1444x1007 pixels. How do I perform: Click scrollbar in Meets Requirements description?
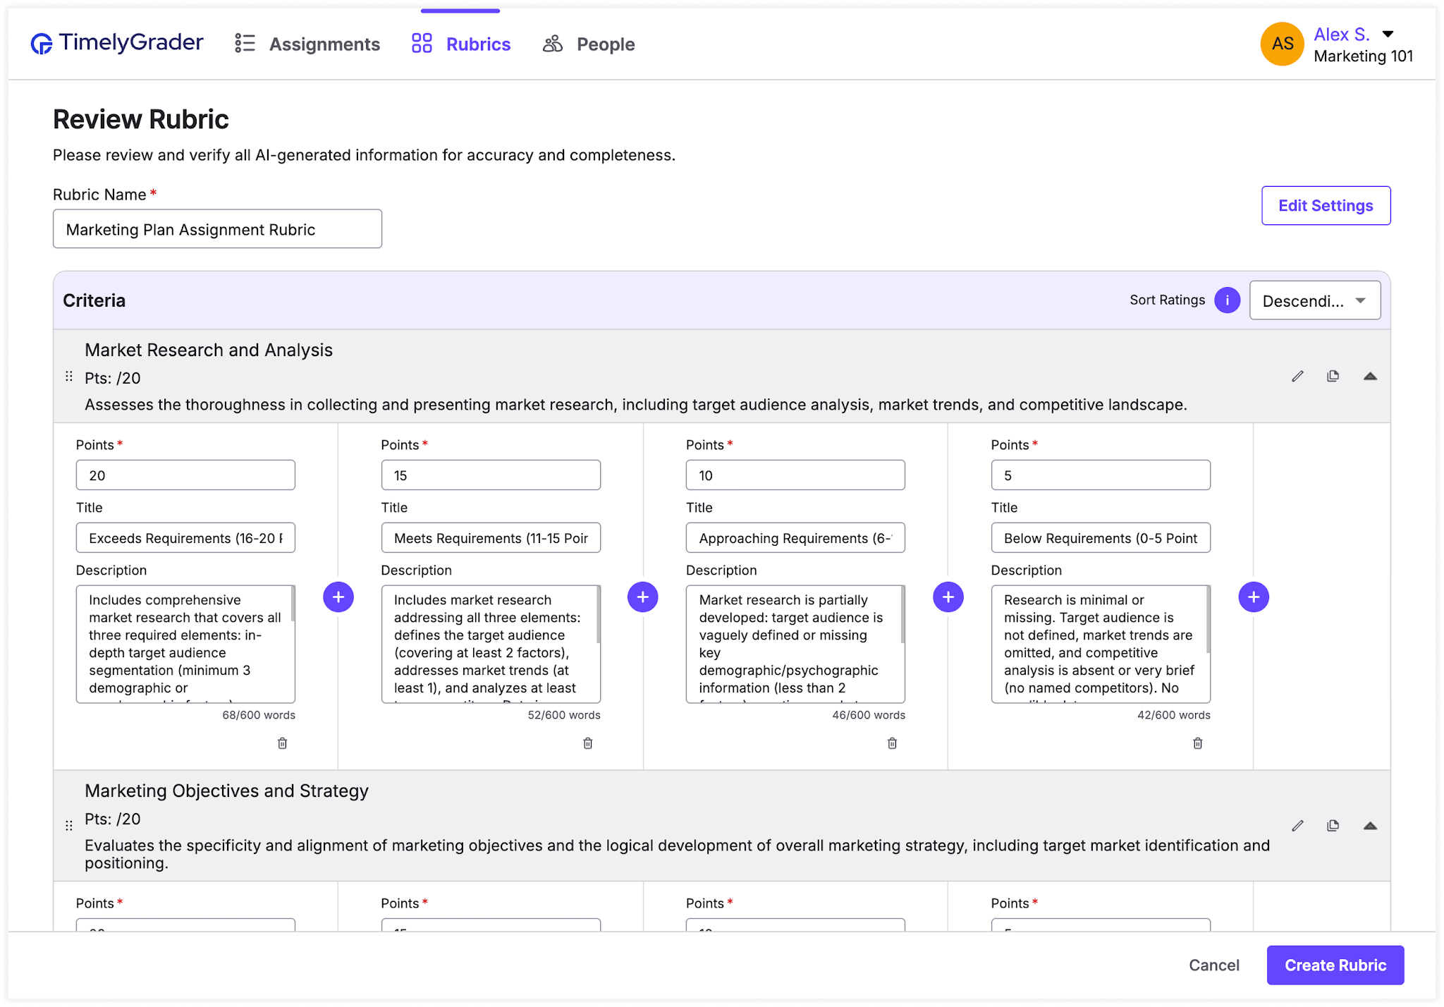[598, 614]
